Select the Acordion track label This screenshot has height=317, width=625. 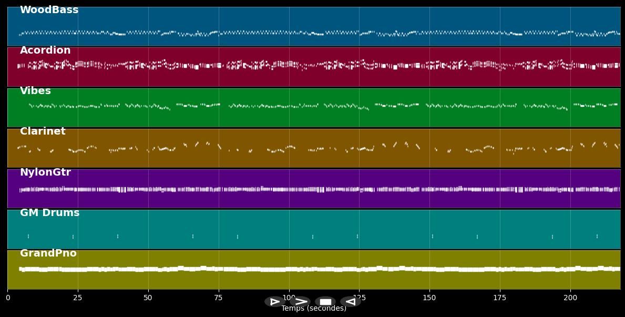45,50
